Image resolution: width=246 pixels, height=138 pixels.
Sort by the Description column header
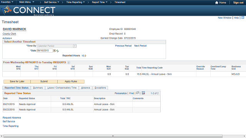[100, 99]
